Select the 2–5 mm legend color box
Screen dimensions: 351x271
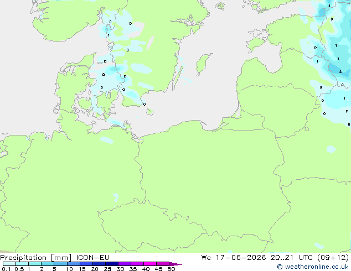tap(48, 264)
